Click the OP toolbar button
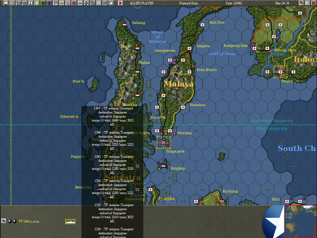 (x=99, y=3)
